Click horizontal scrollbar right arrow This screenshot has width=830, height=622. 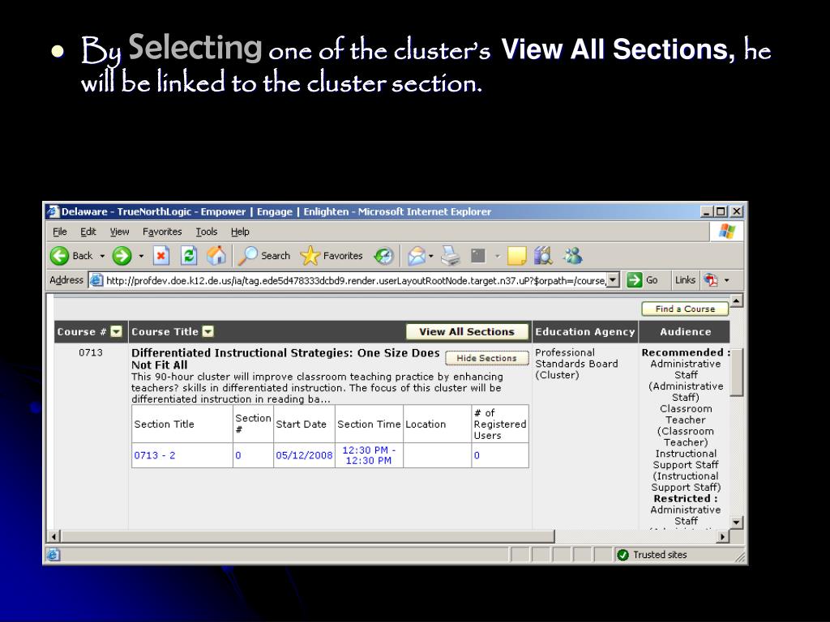click(x=722, y=536)
